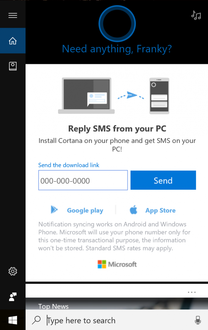Screen dimensions: 208x330
Task: Open the hamburger menu in Cortana sidebar
Action: (13, 15)
